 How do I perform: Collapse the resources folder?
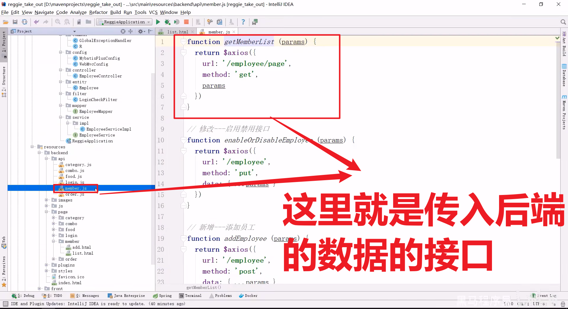pyautogui.click(x=32, y=147)
